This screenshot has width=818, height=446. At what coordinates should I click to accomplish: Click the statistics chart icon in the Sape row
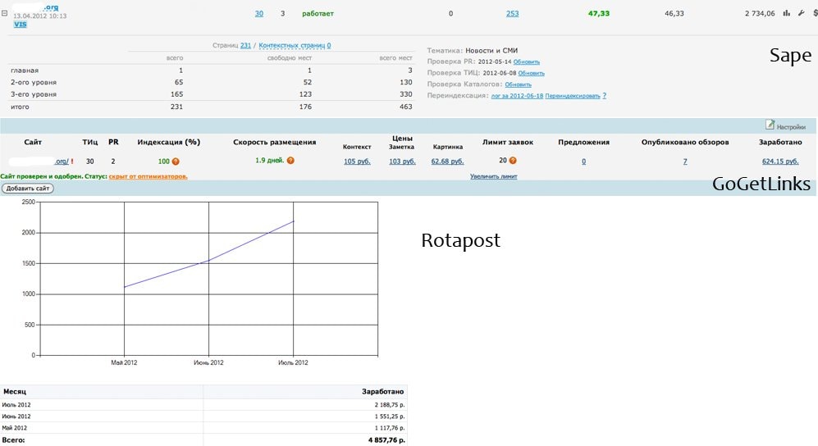(x=786, y=13)
